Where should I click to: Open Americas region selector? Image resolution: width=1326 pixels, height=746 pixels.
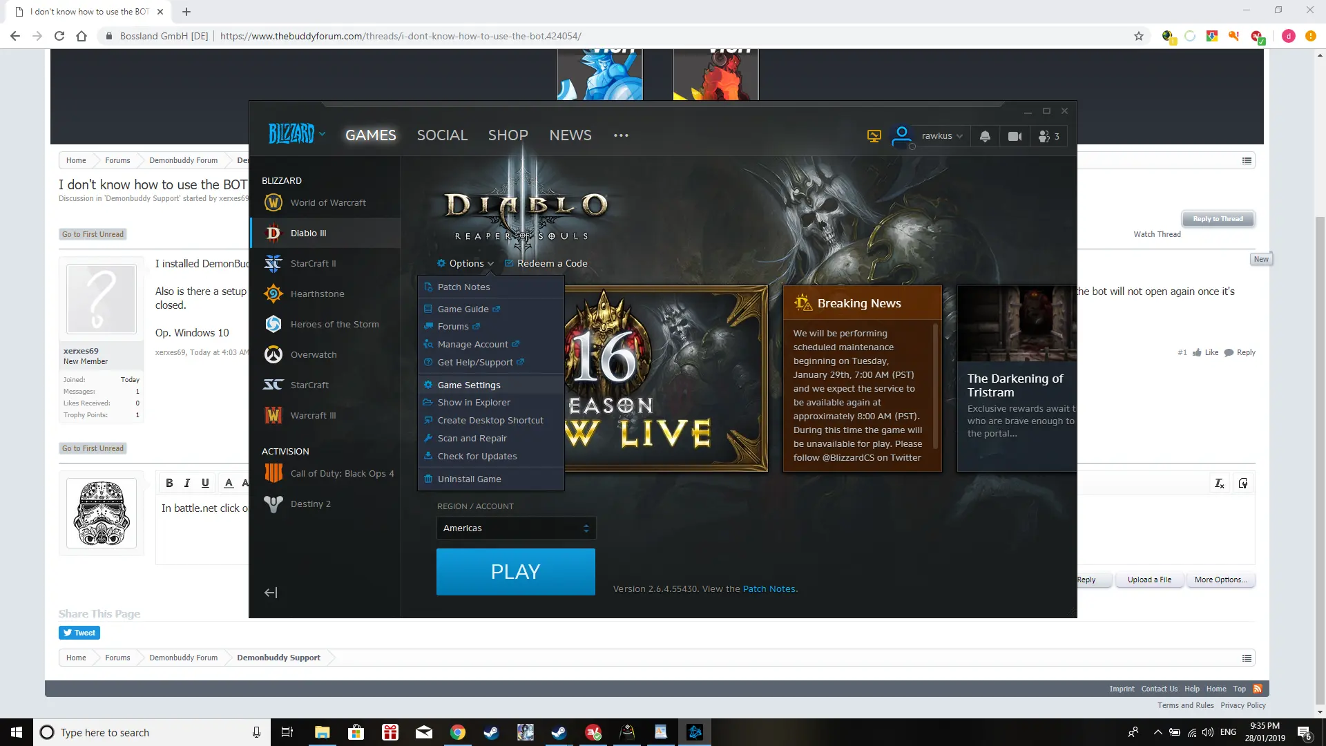pos(516,528)
